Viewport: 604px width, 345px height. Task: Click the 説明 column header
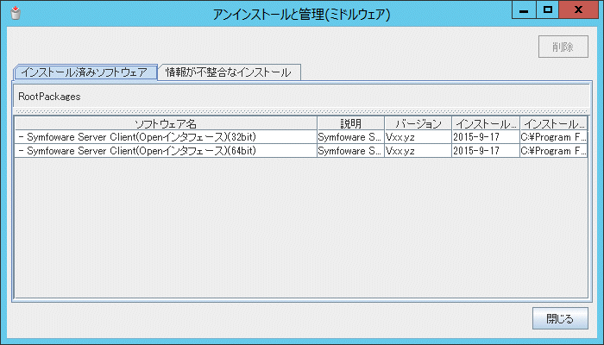tap(350, 123)
